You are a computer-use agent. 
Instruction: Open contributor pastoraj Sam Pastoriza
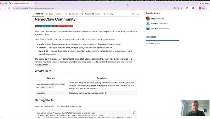(160, 28)
